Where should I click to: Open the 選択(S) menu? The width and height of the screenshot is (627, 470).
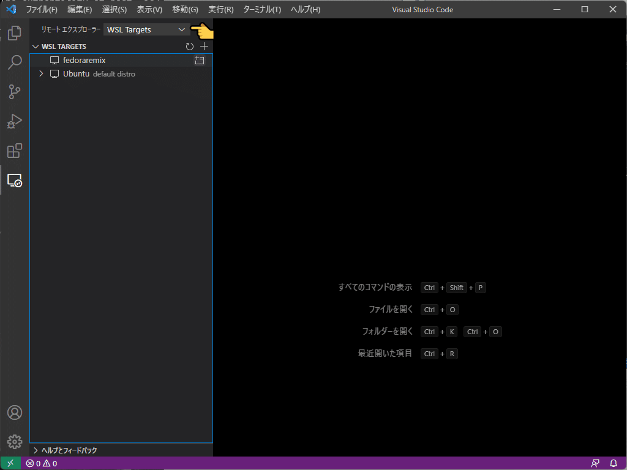[x=114, y=9]
